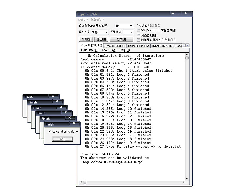Viewport: 227px width, 192px height.
Task: Close the frontmost Finish dialog
Action: 74,123
